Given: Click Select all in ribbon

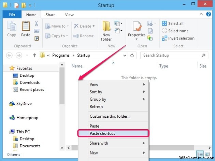Looking at the screenshot, I should 173,24.
